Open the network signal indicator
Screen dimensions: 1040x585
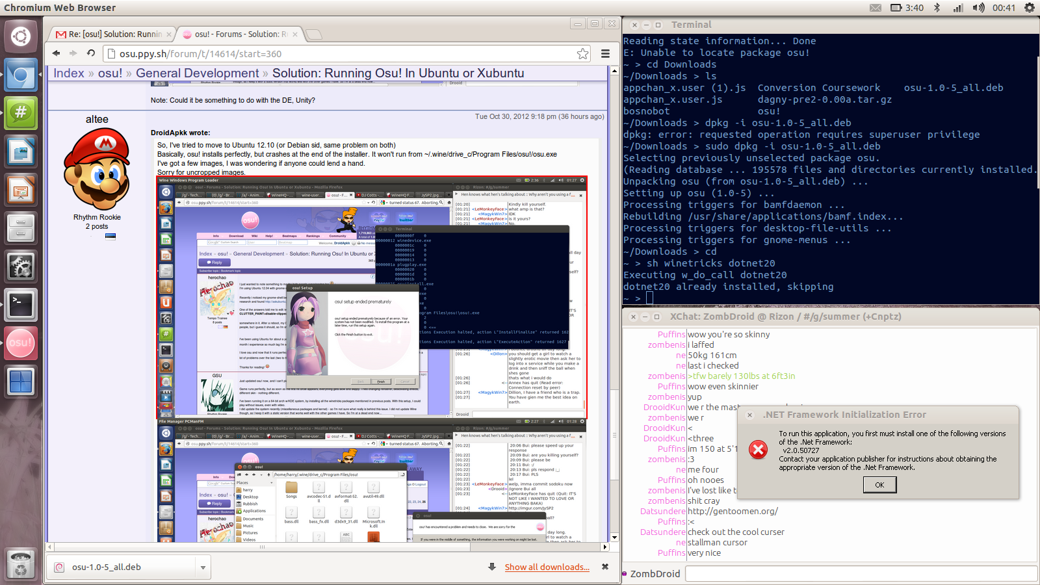click(x=958, y=8)
